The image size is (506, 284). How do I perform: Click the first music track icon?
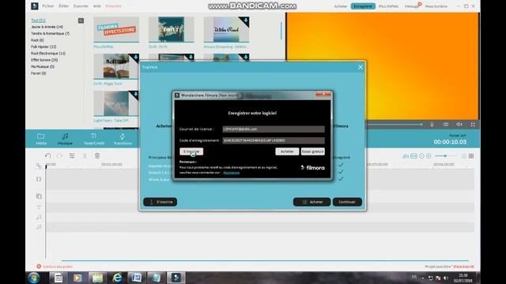[x=39, y=217]
